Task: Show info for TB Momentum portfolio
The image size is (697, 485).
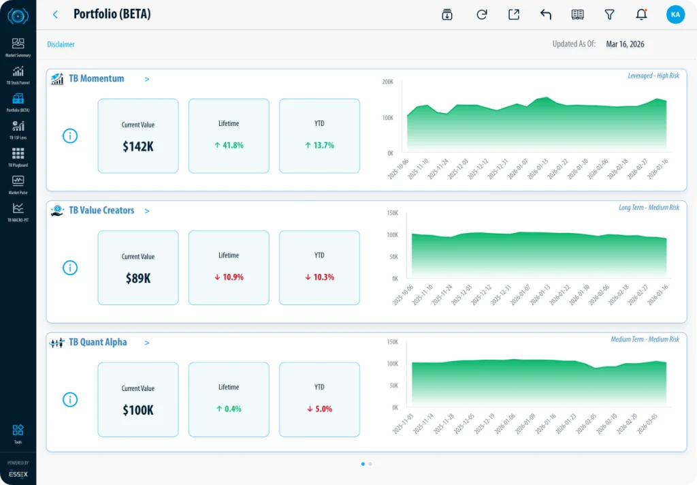Action: click(70, 136)
